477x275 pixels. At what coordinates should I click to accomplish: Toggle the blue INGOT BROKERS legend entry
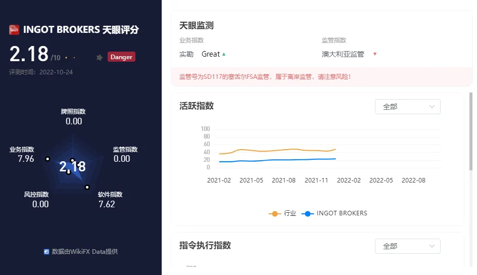point(335,213)
